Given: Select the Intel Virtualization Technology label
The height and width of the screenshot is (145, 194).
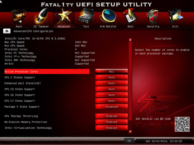Looking at the screenshot, I should click(x=28, y=128).
